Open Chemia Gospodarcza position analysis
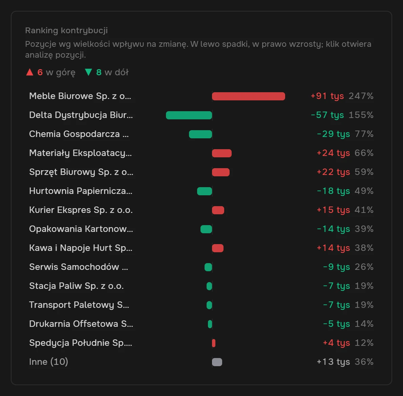This screenshot has height=396, width=403. tap(201, 134)
